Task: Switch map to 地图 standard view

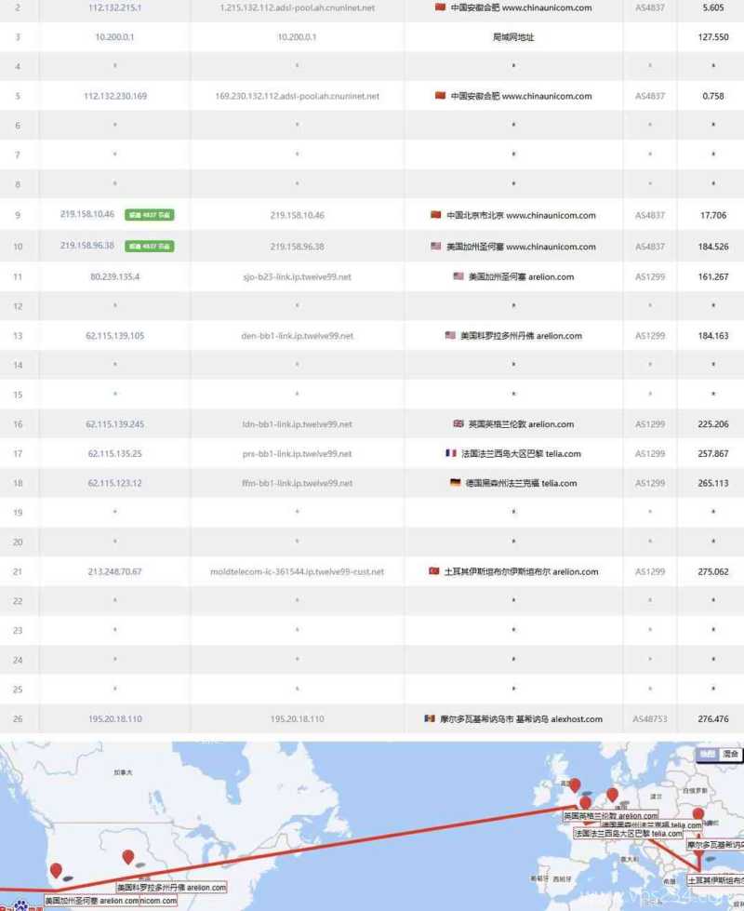Action: (x=709, y=754)
